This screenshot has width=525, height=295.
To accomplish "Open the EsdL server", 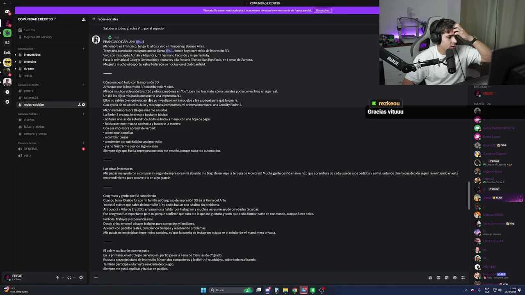I will (7, 52).
